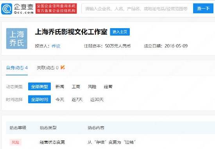This screenshot has width=215, height=149.
Task: Click the 注册资本 50万元人民币 text
Action: point(107,46)
